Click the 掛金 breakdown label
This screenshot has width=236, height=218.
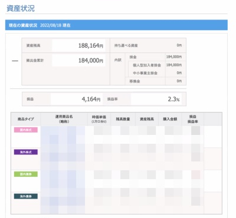tap(133, 57)
